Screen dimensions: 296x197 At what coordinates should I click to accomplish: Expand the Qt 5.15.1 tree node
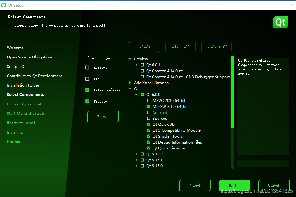[x=136, y=160]
